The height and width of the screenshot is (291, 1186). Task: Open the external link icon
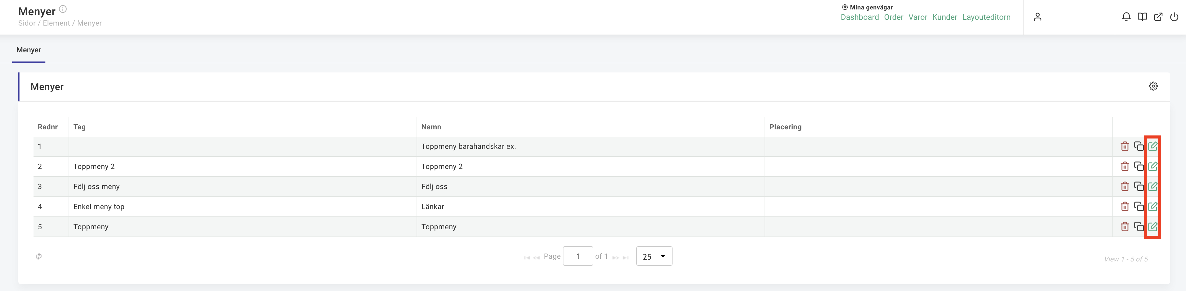[x=1158, y=17]
